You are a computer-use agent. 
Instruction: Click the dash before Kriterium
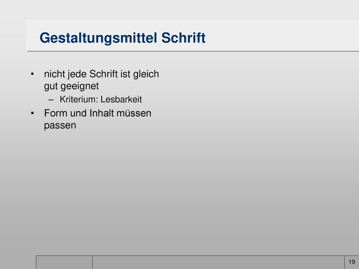click(51, 100)
